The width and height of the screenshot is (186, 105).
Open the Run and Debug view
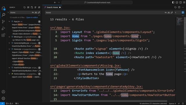[3, 28]
